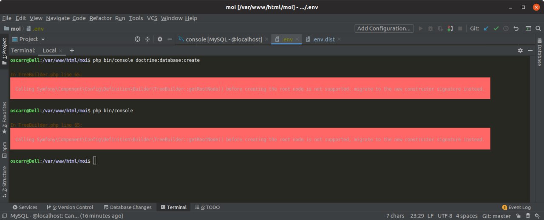The width and height of the screenshot is (544, 220).
Task: Click the inspections hector icon in status bar
Action: click(528, 216)
